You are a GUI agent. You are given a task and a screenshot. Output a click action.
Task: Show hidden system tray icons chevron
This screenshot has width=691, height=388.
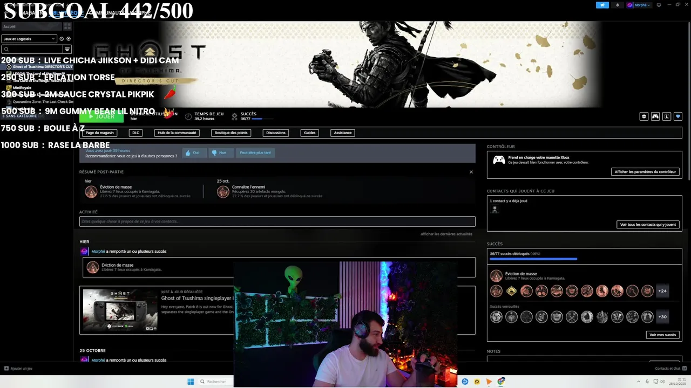coord(638,382)
